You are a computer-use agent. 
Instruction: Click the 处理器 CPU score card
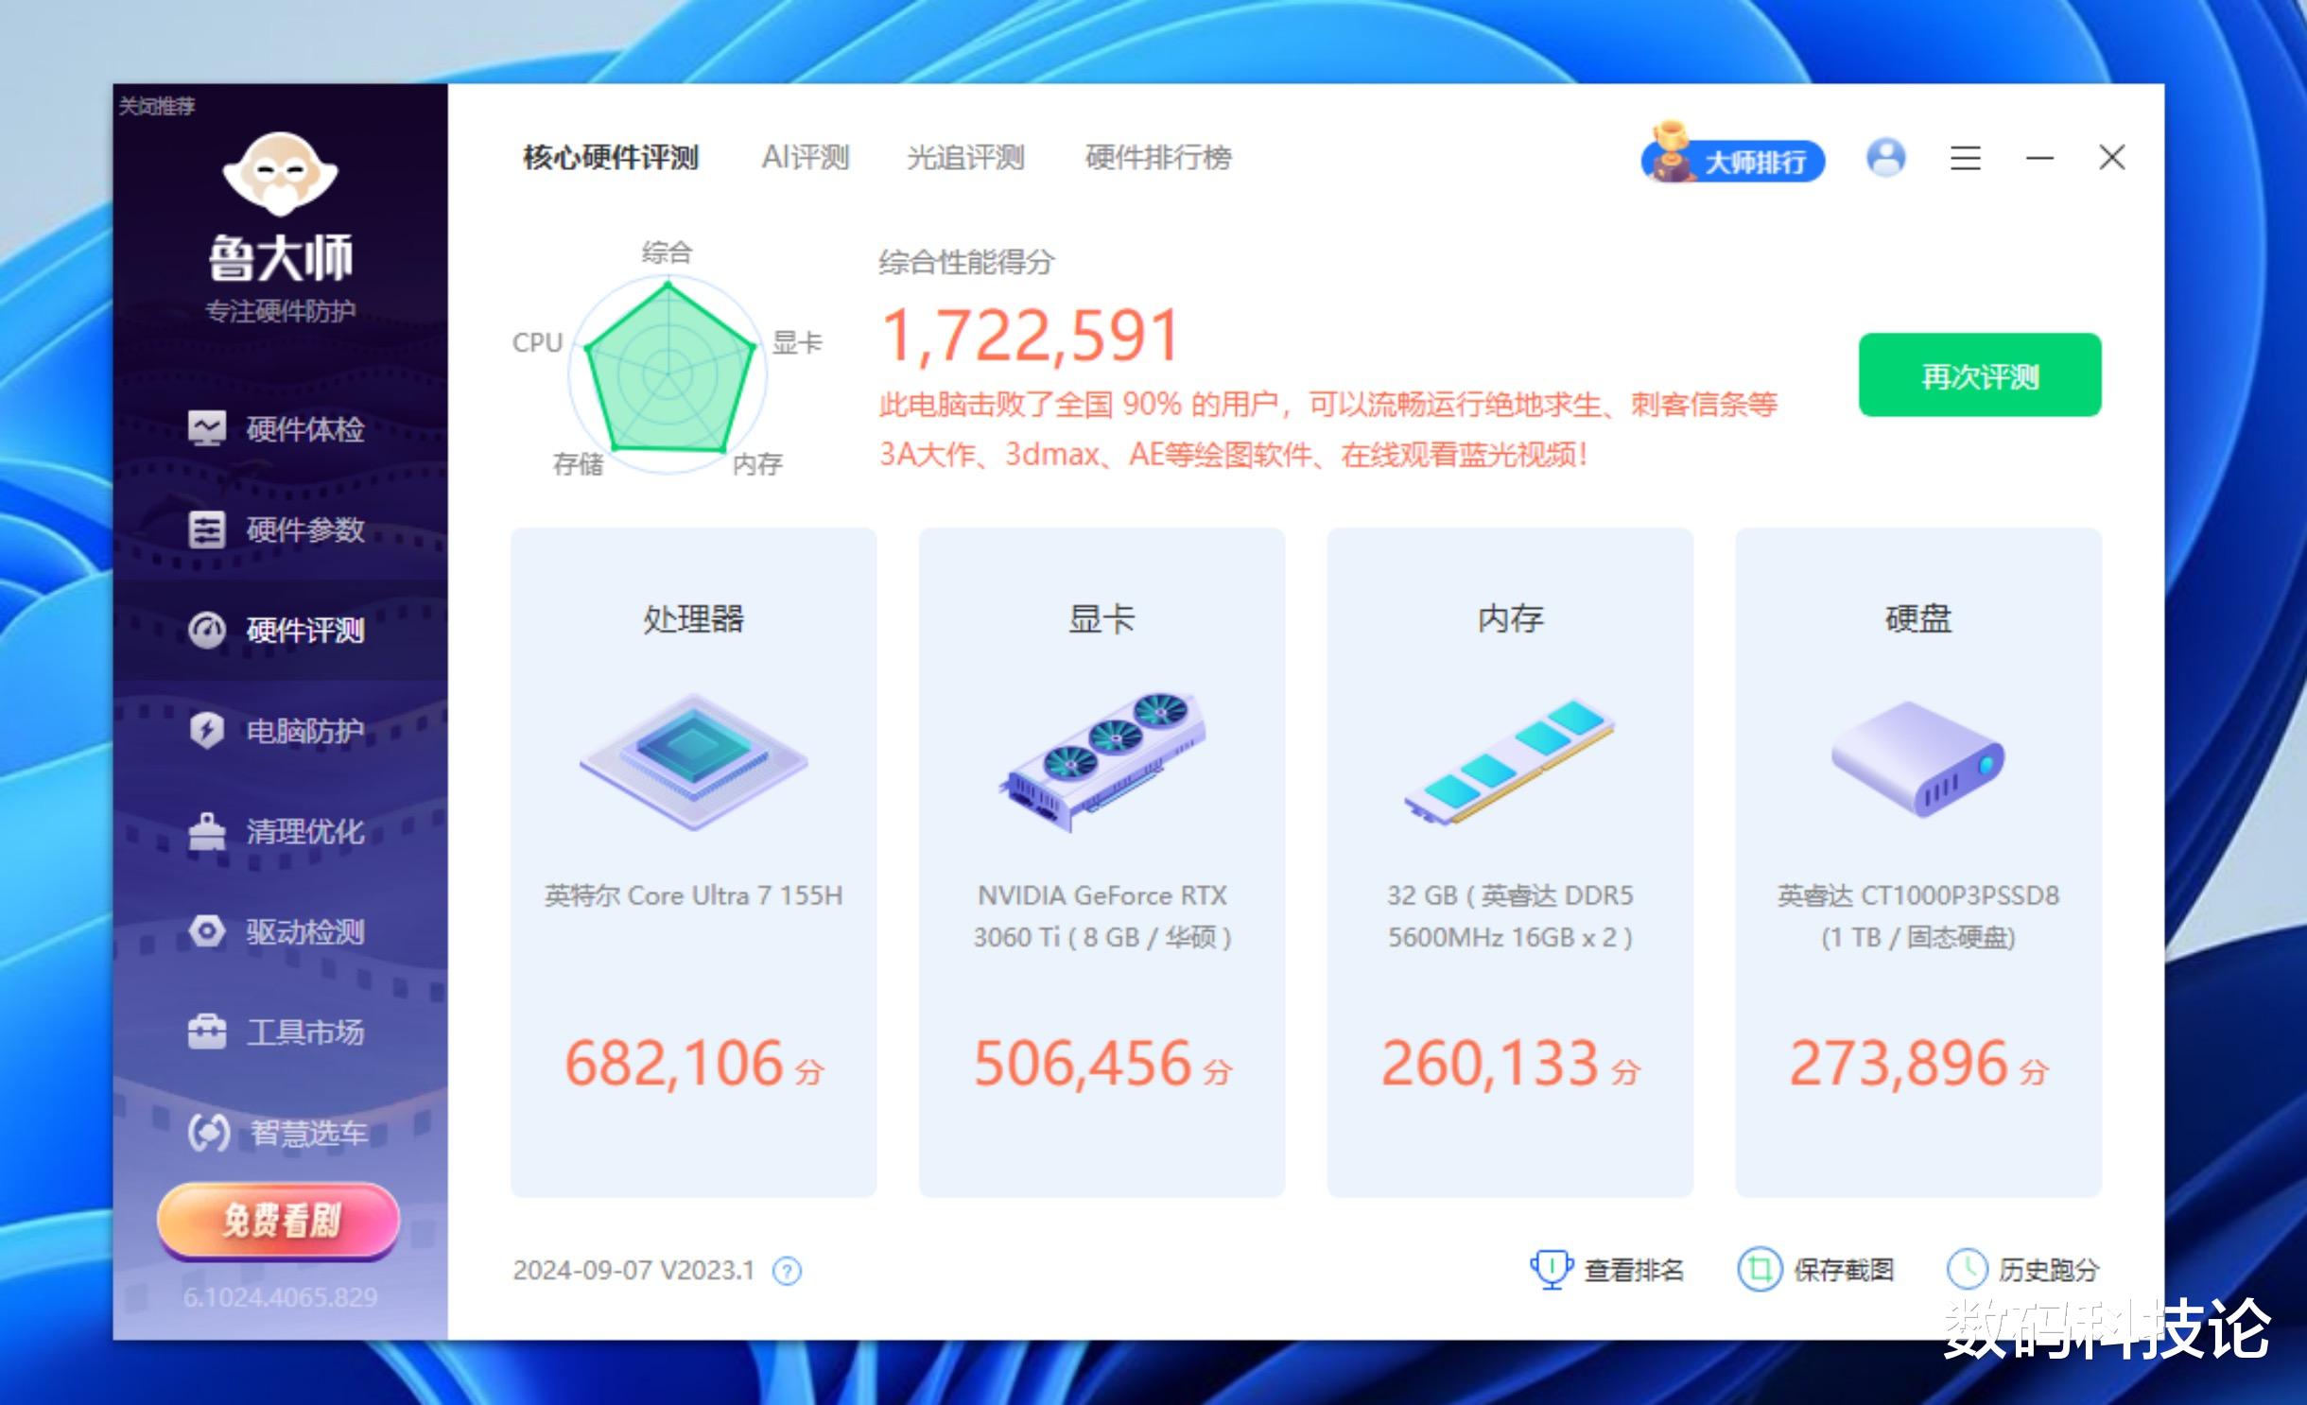693,861
